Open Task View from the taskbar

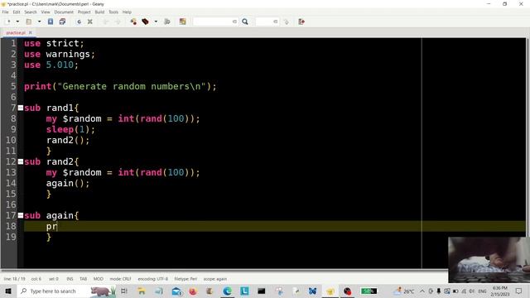[124, 291]
